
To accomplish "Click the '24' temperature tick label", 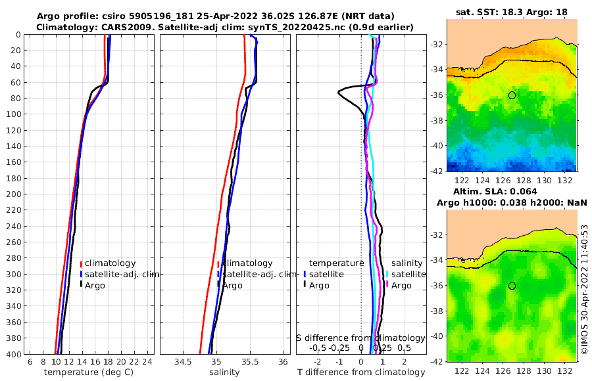I will click(147, 362).
